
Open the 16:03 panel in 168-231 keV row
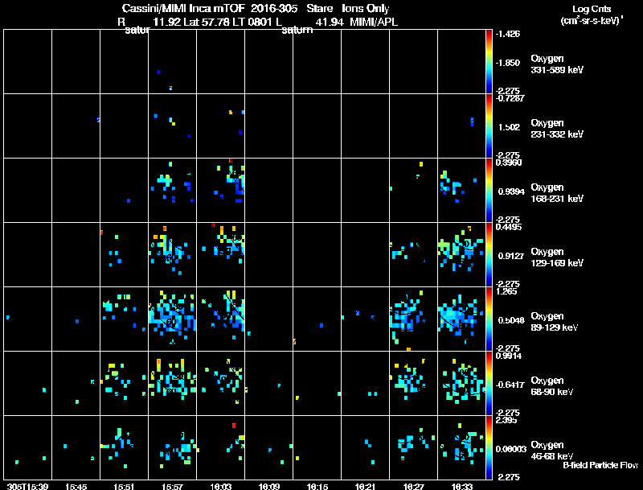tap(220, 191)
